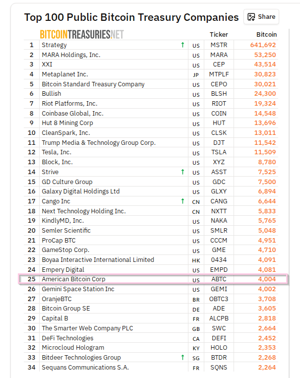Click the Top 100 Public Bitcoin Treasury Companies title

click(131, 17)
